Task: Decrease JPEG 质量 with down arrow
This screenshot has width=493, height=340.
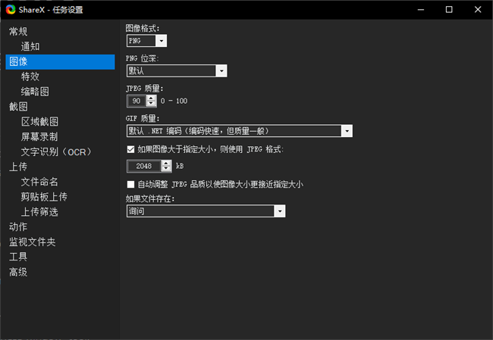Action: 151,104
